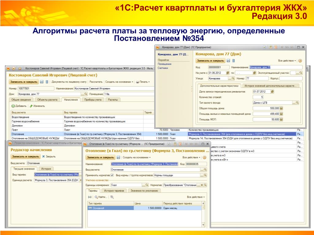Viewport: 314px width, 235px height.
Task: Open the Создать на основании dropdown in Лицевой счет
Action: click(x=119, y=82)
